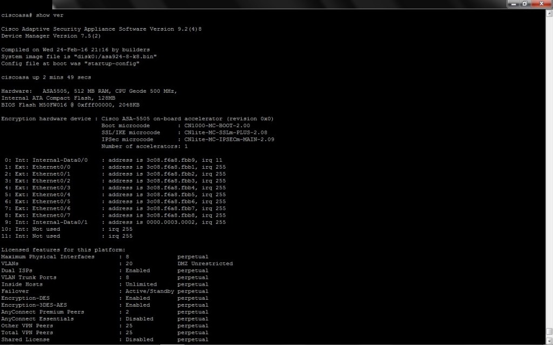Select the value 'CNlite-MC-SSLm-PLUS-2.08'
The image size is (553, 345).
tap(226, 133)
